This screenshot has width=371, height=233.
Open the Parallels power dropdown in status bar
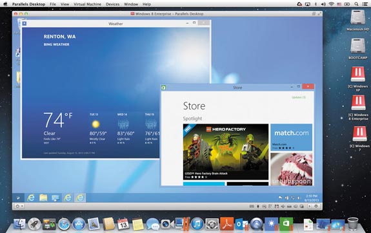pos(19,206)
